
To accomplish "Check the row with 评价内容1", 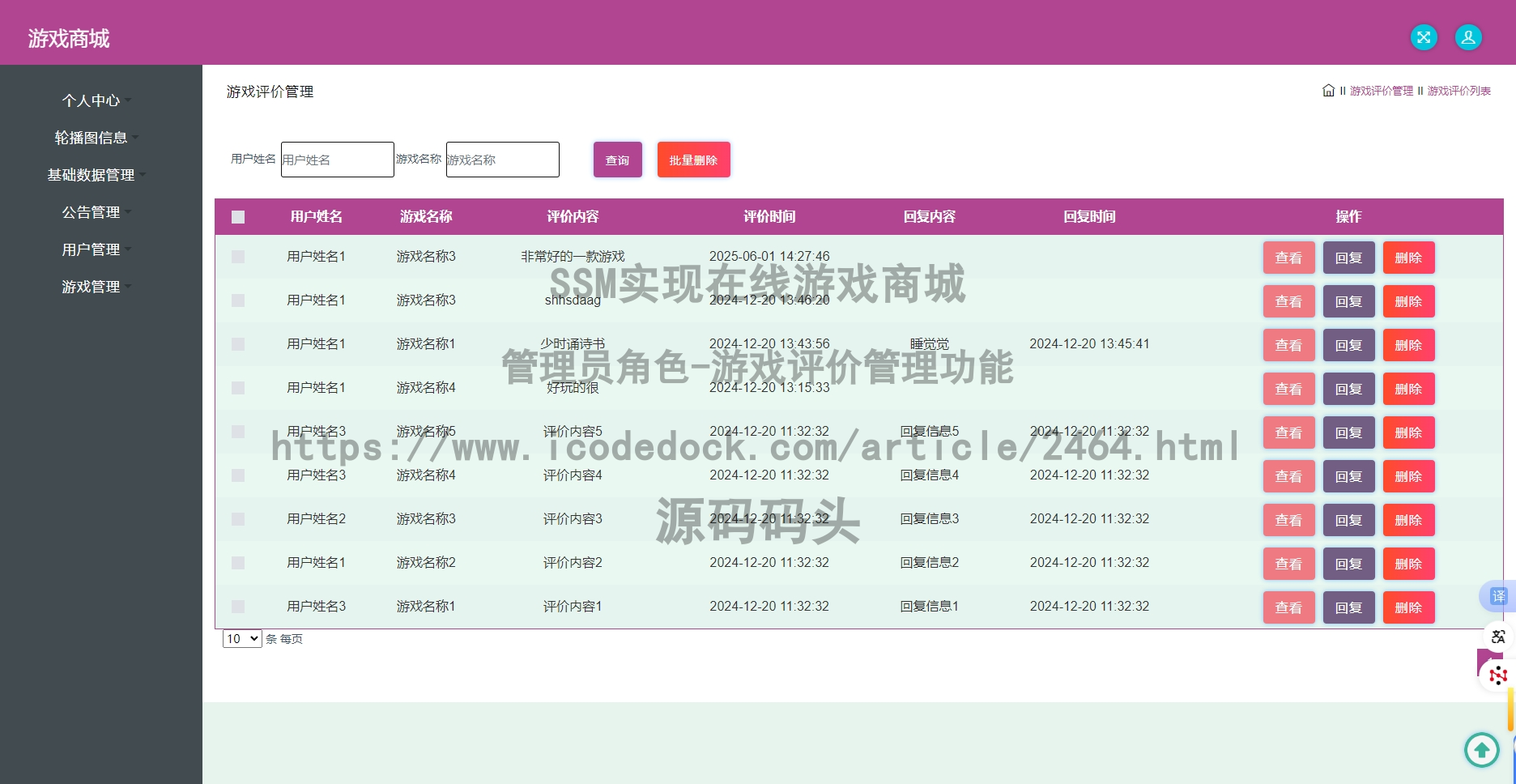I will [238, 607].
